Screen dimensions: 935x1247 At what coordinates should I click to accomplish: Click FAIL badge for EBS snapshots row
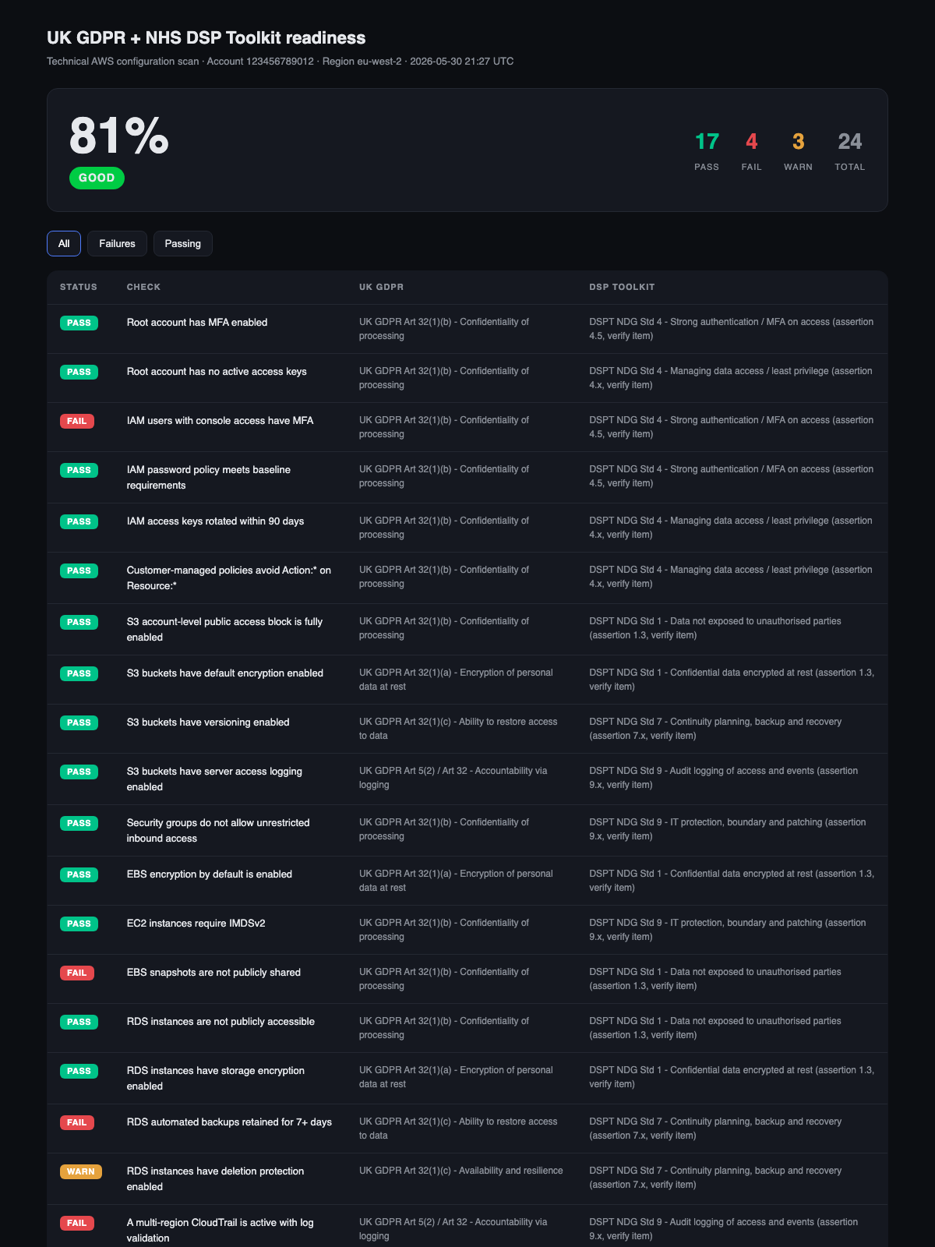tap(77, 973)
